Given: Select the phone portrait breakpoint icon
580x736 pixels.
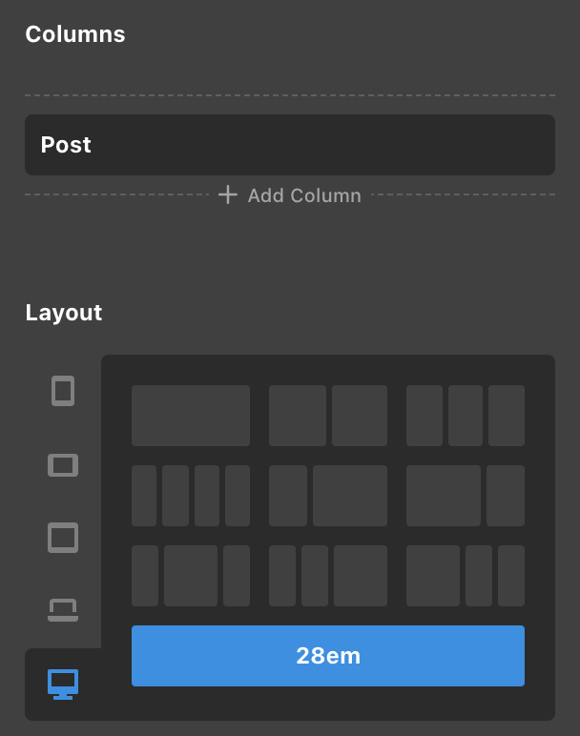Looking at the screenshot, I should pos(63,391).
